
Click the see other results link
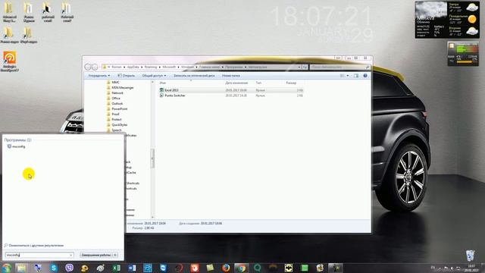34,246
